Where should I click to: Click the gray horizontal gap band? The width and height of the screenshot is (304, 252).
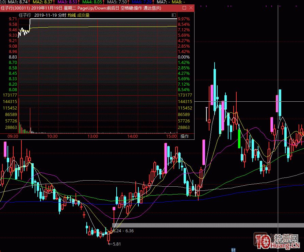204,225
